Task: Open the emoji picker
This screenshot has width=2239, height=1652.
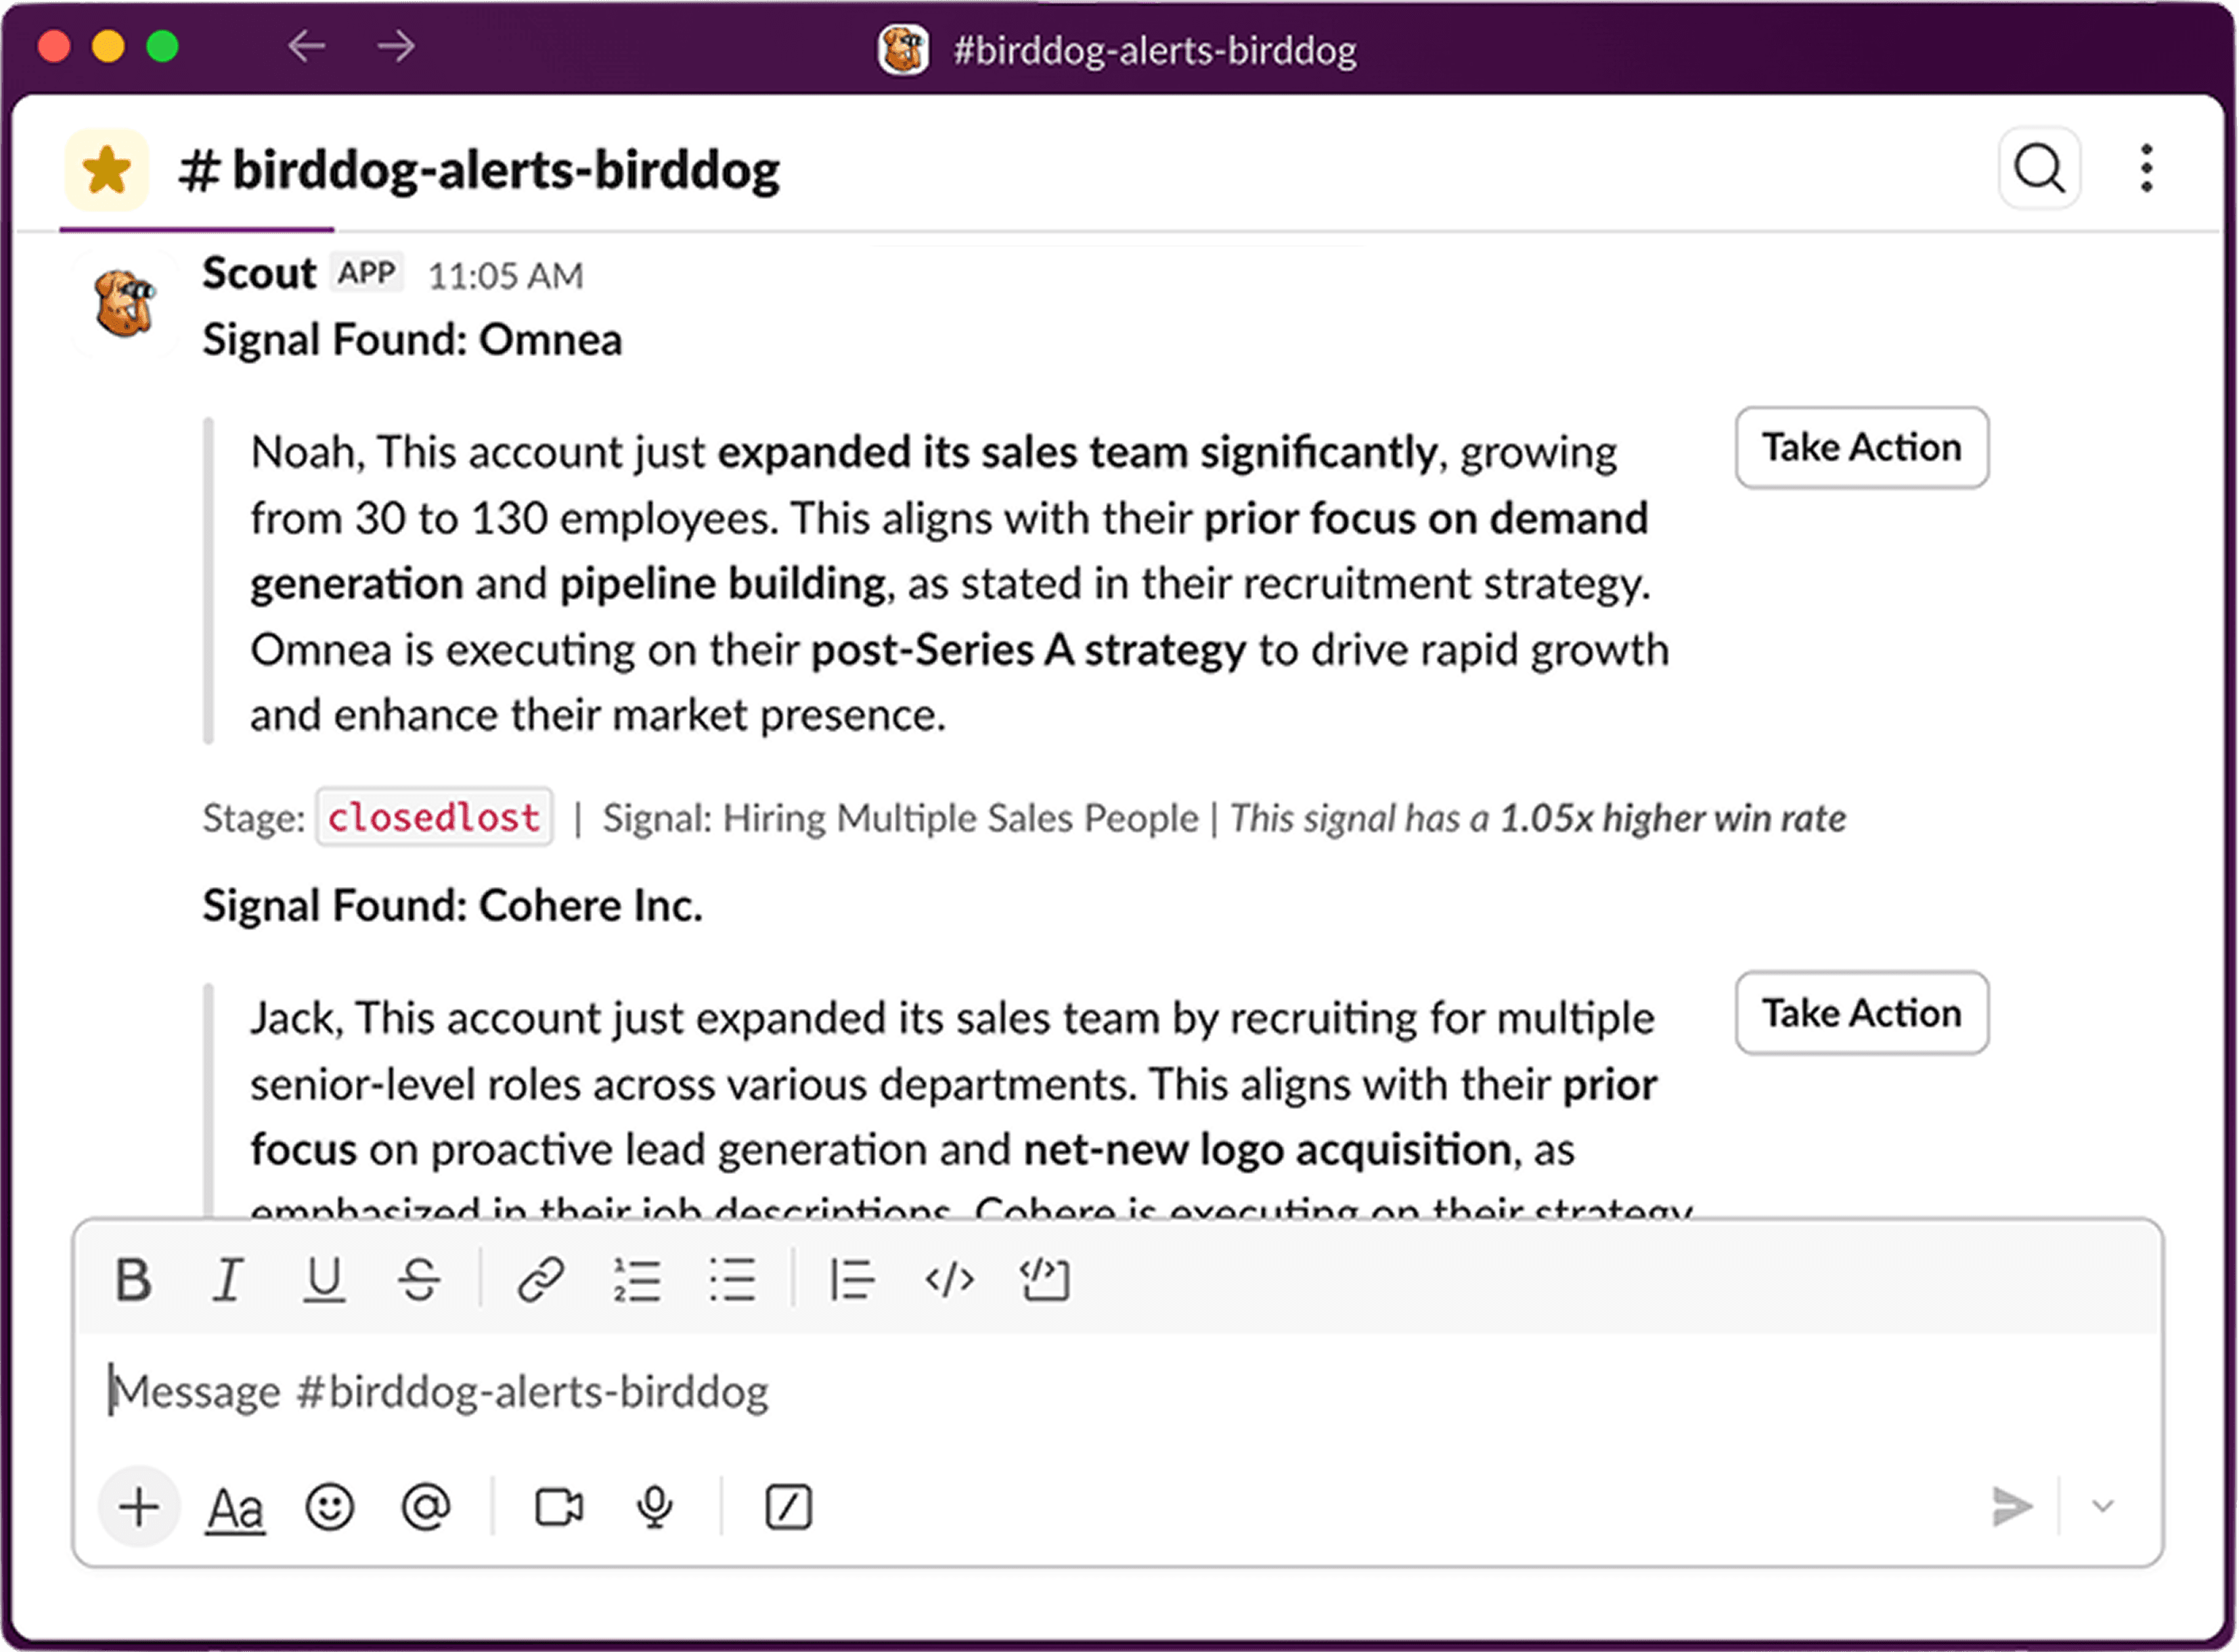Action: (x=330, y=1507)
